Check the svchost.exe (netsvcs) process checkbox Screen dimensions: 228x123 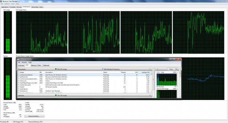[19, 75]
